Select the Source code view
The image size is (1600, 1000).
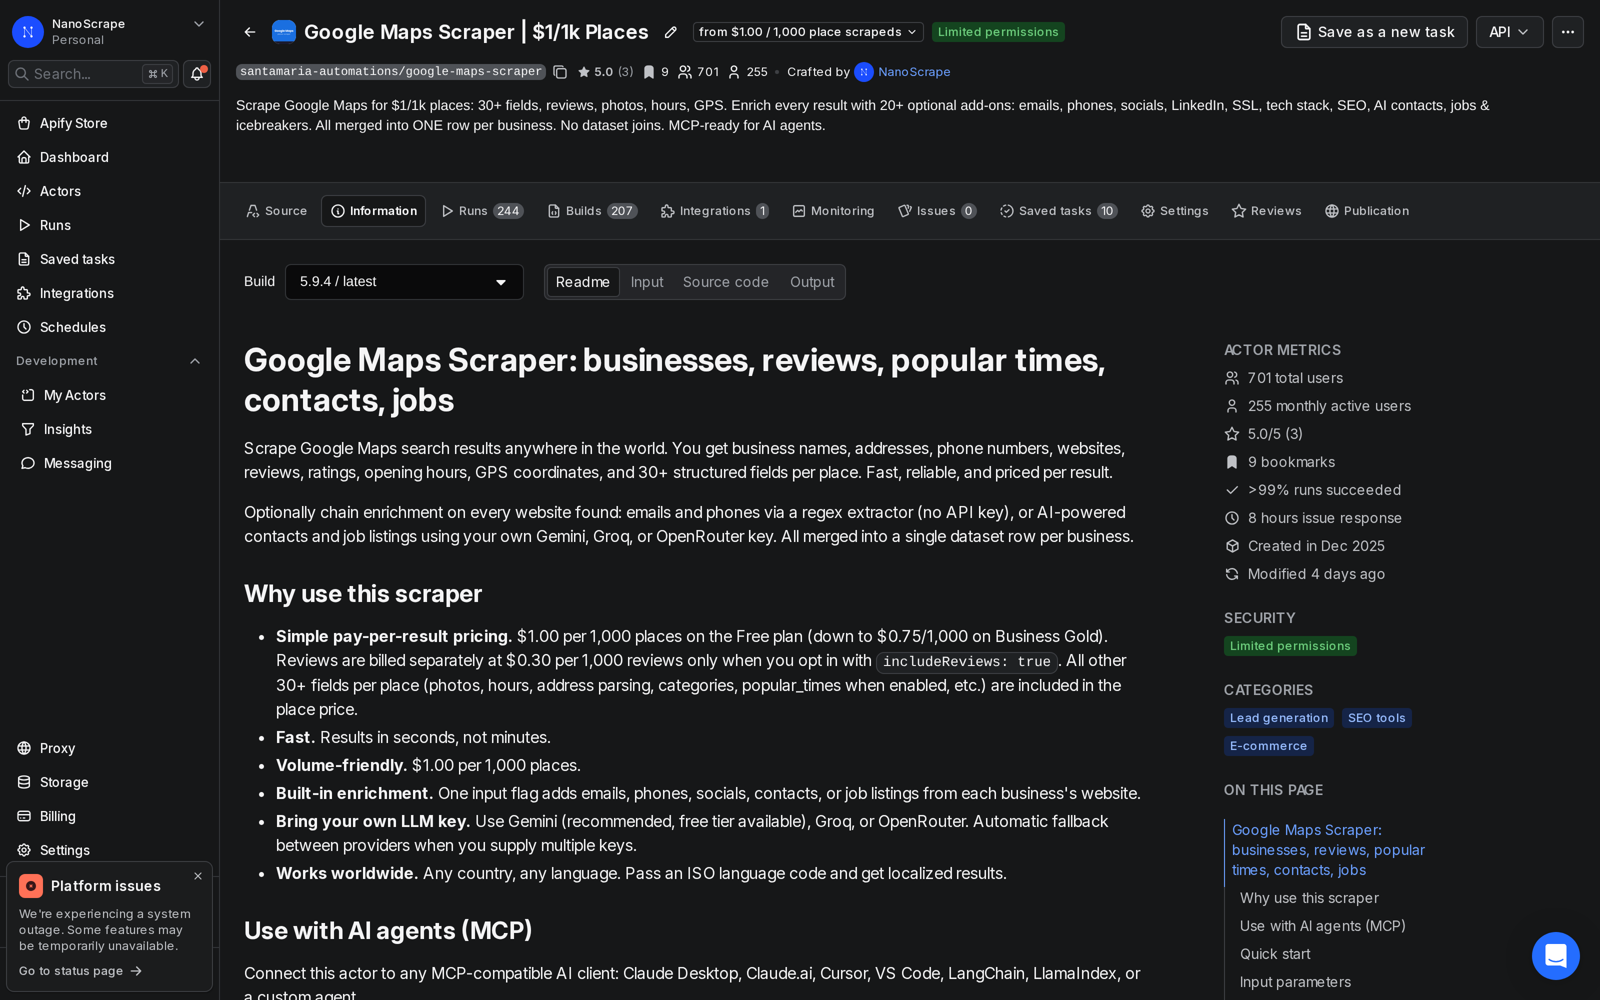click(725, 281)
